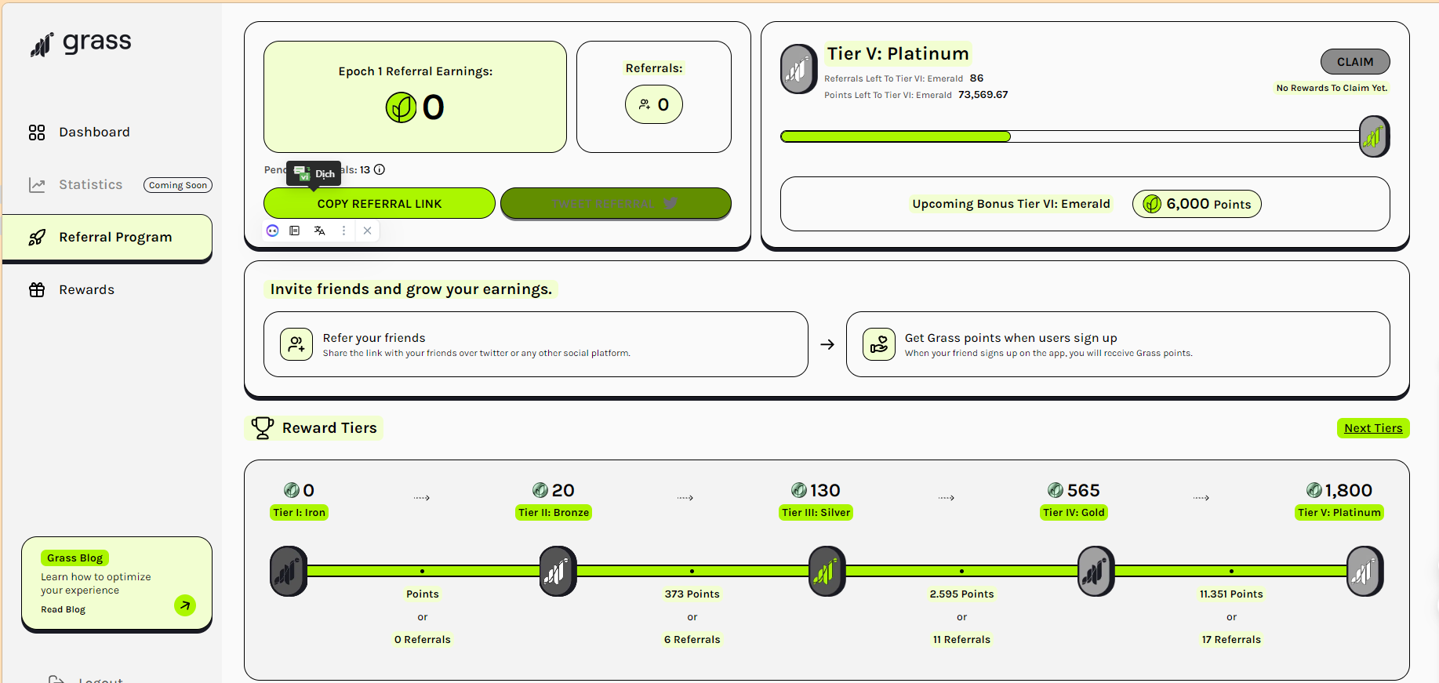Click the grass logo in the sidebar
This screenshot has height=683, width=1439.
coord(81,44)
